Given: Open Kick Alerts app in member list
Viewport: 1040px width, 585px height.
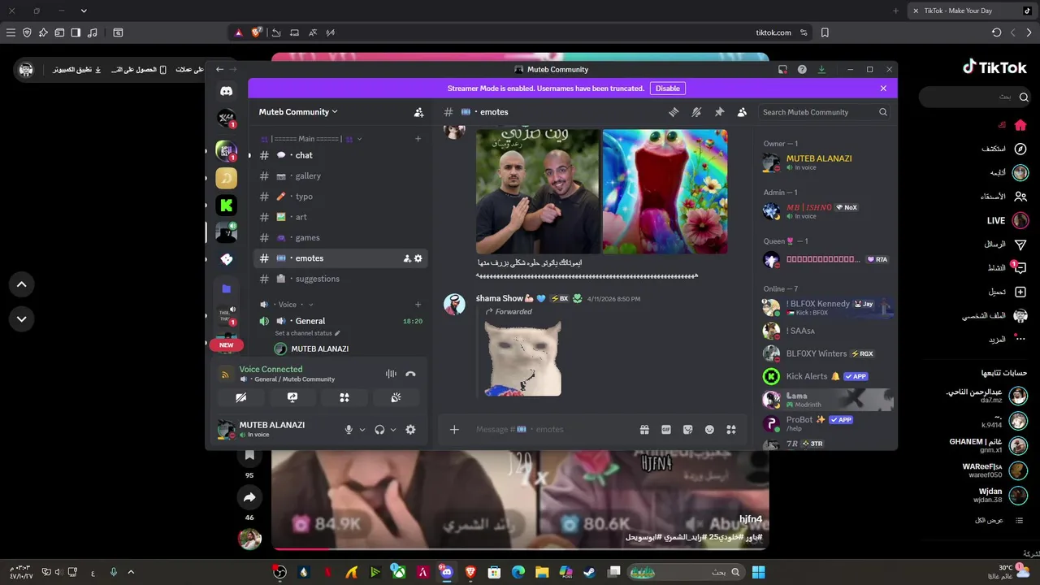Looking at the screenshot, I should click(x=827, y=376).
